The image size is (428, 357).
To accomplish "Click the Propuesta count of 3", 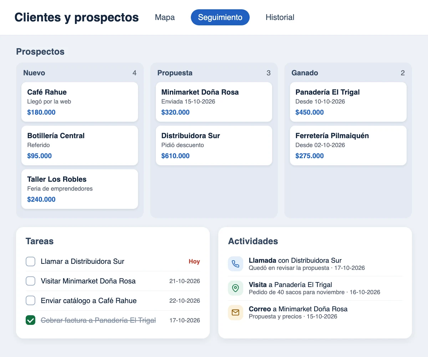I will coord(269,73).
